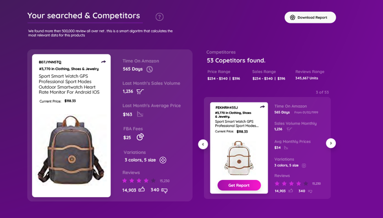Click the competitor card's cart icon
The image size is (383, 218).
[x=289, y=129]
